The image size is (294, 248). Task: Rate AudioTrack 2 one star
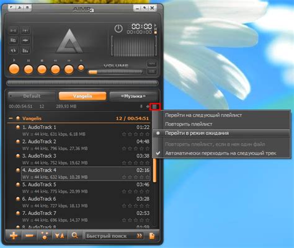[124, 148]
